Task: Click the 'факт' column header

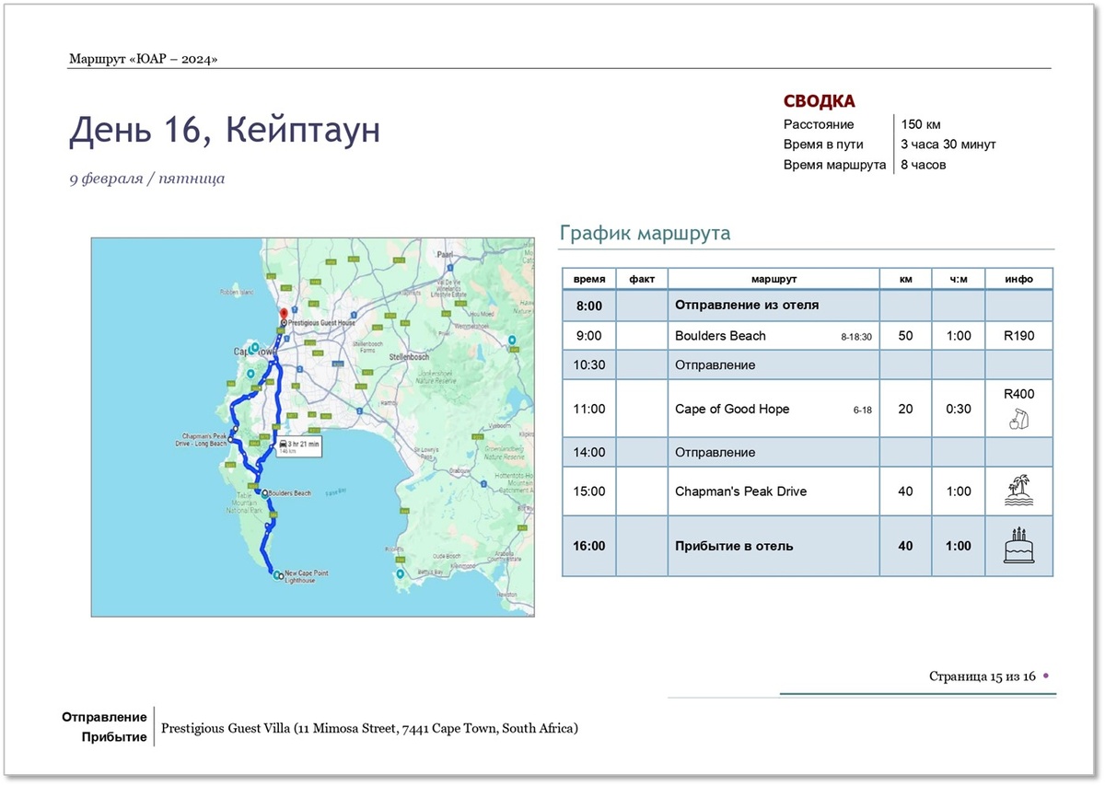Action: click(x=642, y=279)
